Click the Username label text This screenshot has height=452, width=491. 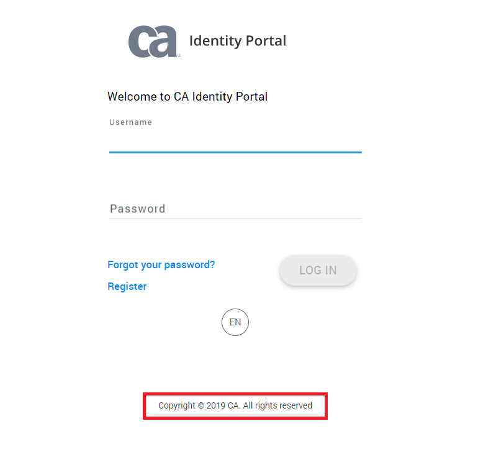[130, 122]
